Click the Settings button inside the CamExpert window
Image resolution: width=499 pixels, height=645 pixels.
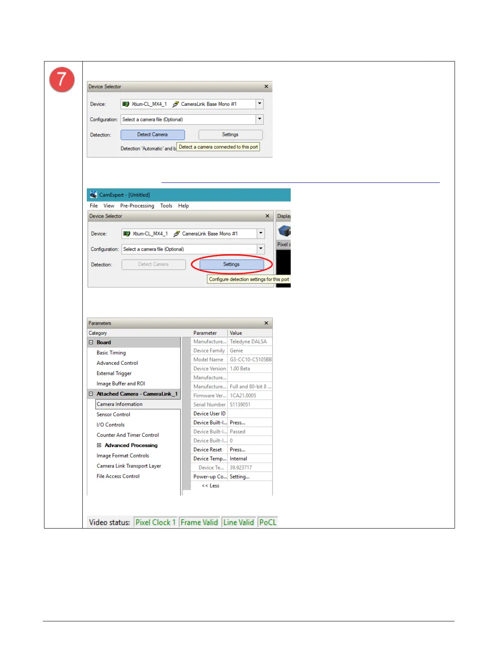click(231, 264)
